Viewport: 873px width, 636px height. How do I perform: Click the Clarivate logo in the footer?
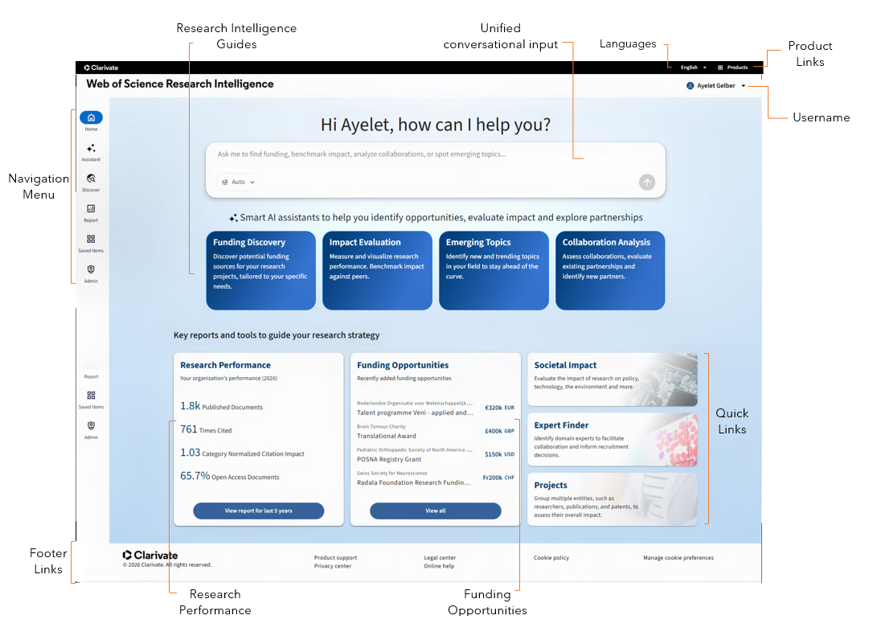point(150,556)
